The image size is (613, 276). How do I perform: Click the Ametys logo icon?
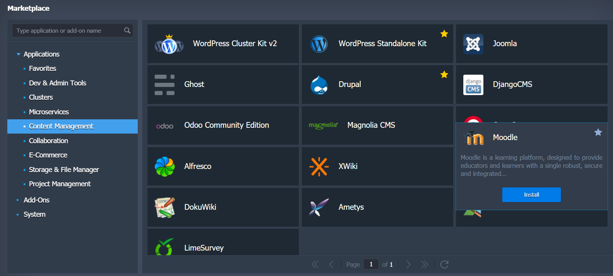(319, 207)
